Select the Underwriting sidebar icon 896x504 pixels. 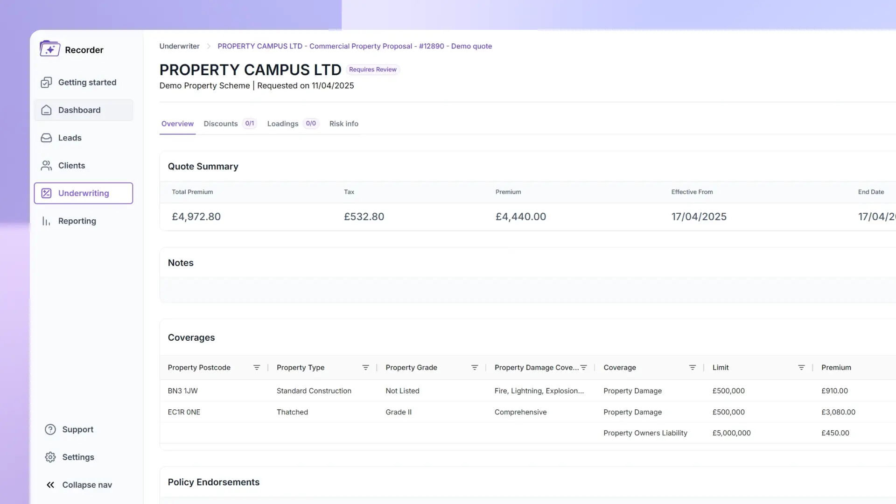pyautogui.click(x=46, y=193)
